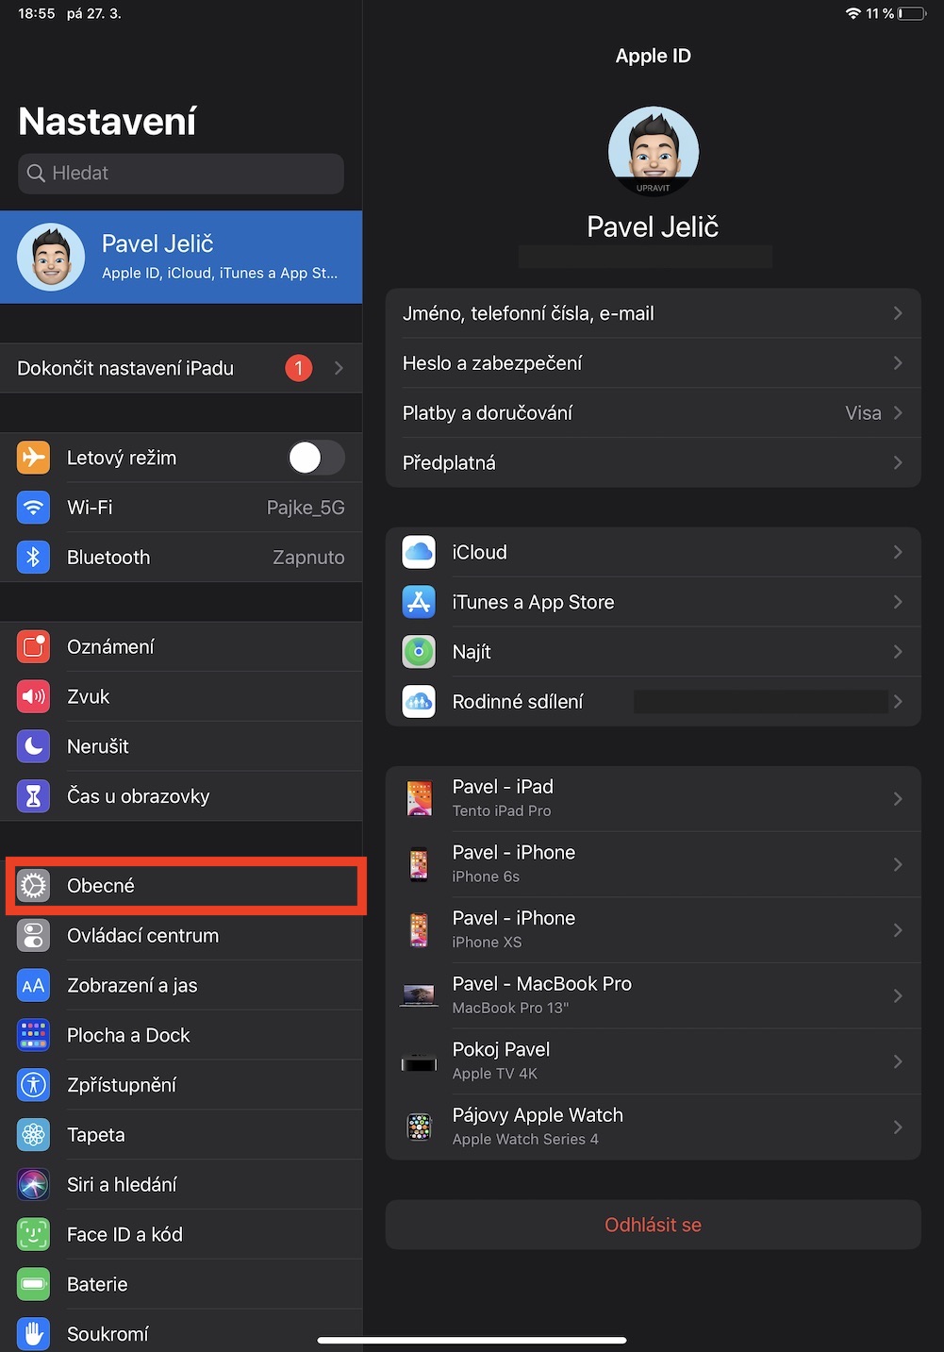Open Face ID a kód icon

tap(33, 1234)
